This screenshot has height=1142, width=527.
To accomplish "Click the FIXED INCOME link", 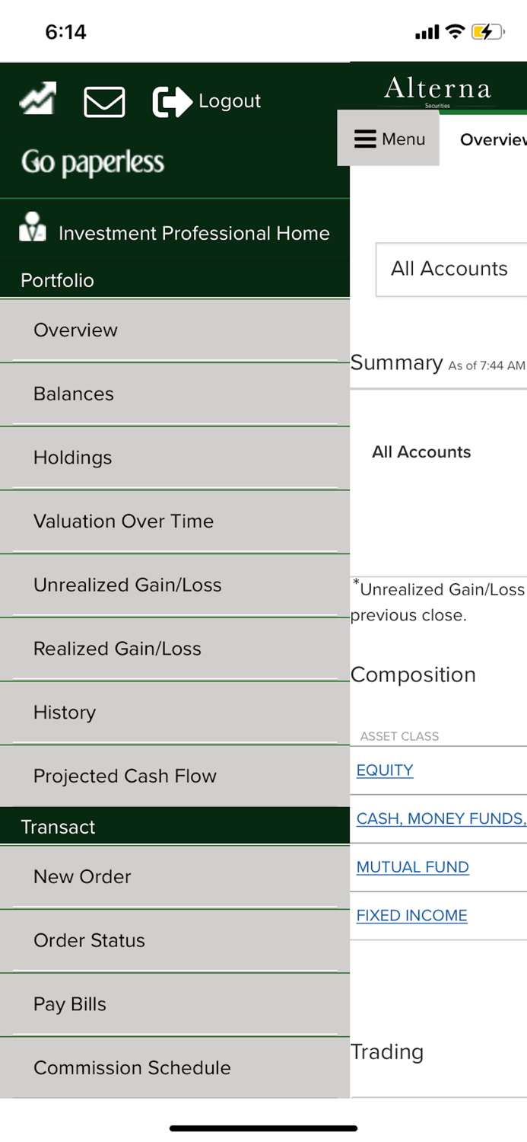I will pos(411,915).
